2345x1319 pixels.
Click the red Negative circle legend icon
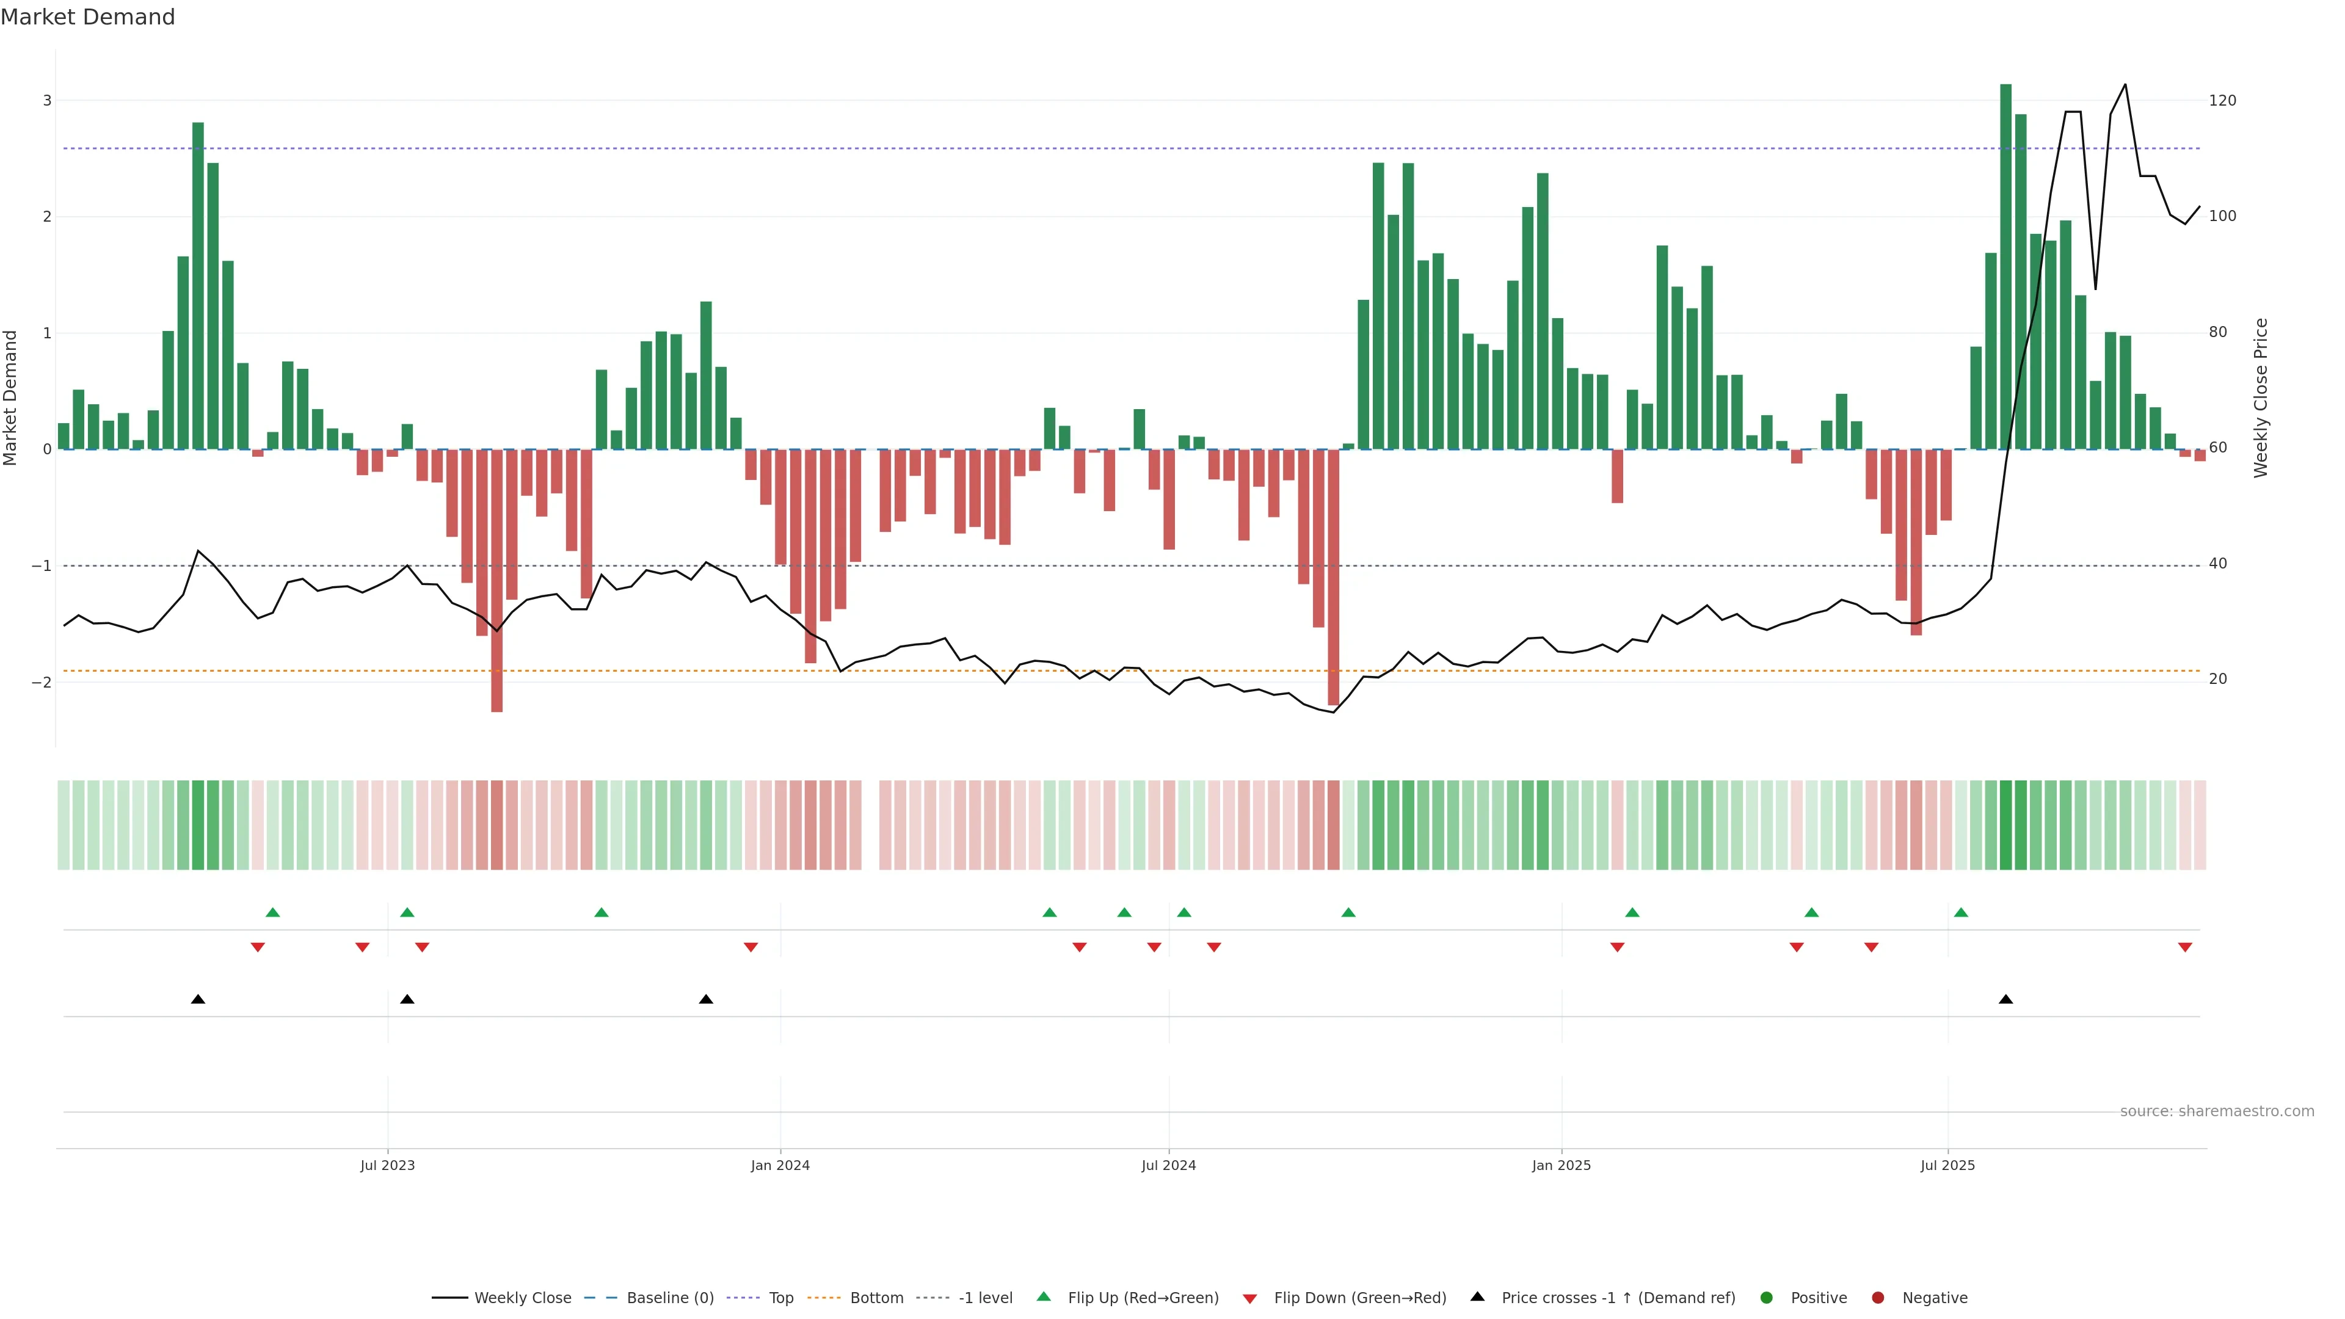(1878, 1298)
